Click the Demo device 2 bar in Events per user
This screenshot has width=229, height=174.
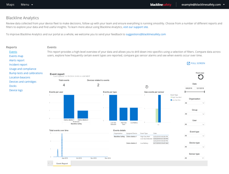[83, 115]
